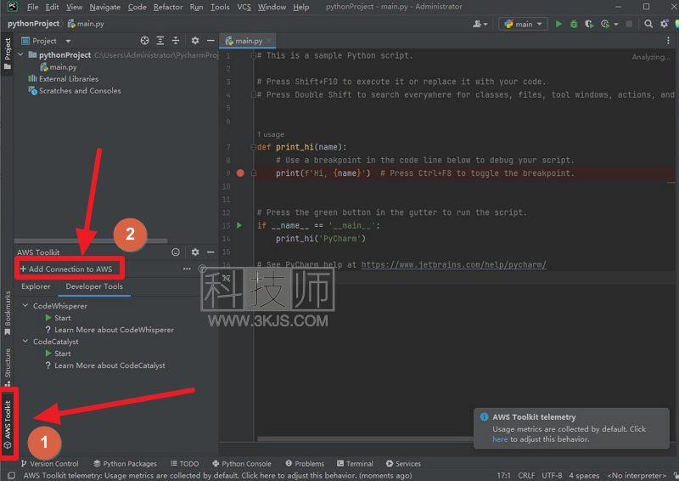Open the user account icon in toolbar
679x481 pixels.
(x=477, y=24)
